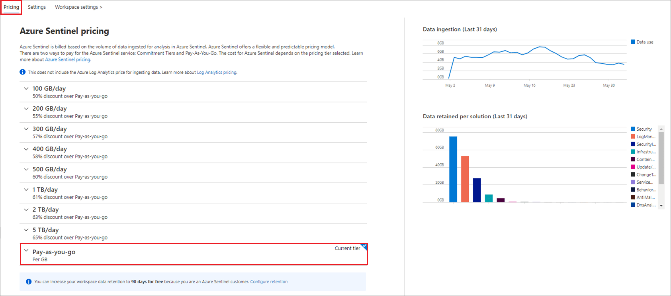Viewport: 671px width, 296px height.
Task: Expand the 300 GB/day tier chevron
Action: 26,129
